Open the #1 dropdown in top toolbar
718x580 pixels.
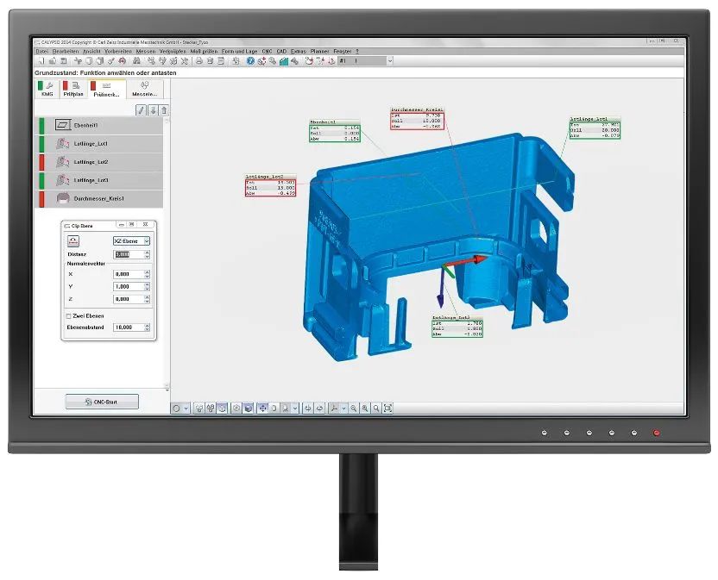click(390, 61)
